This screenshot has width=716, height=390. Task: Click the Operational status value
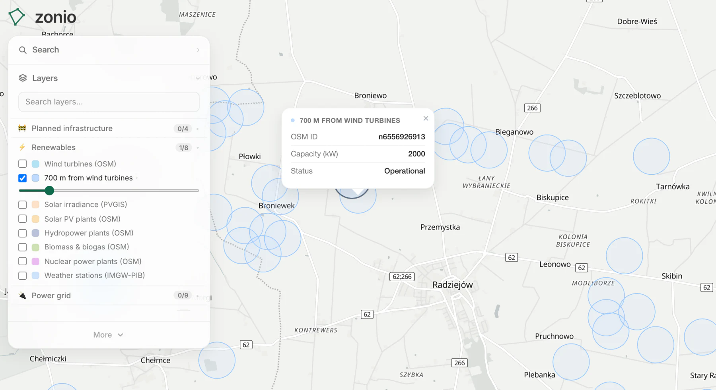click(405, 171)
